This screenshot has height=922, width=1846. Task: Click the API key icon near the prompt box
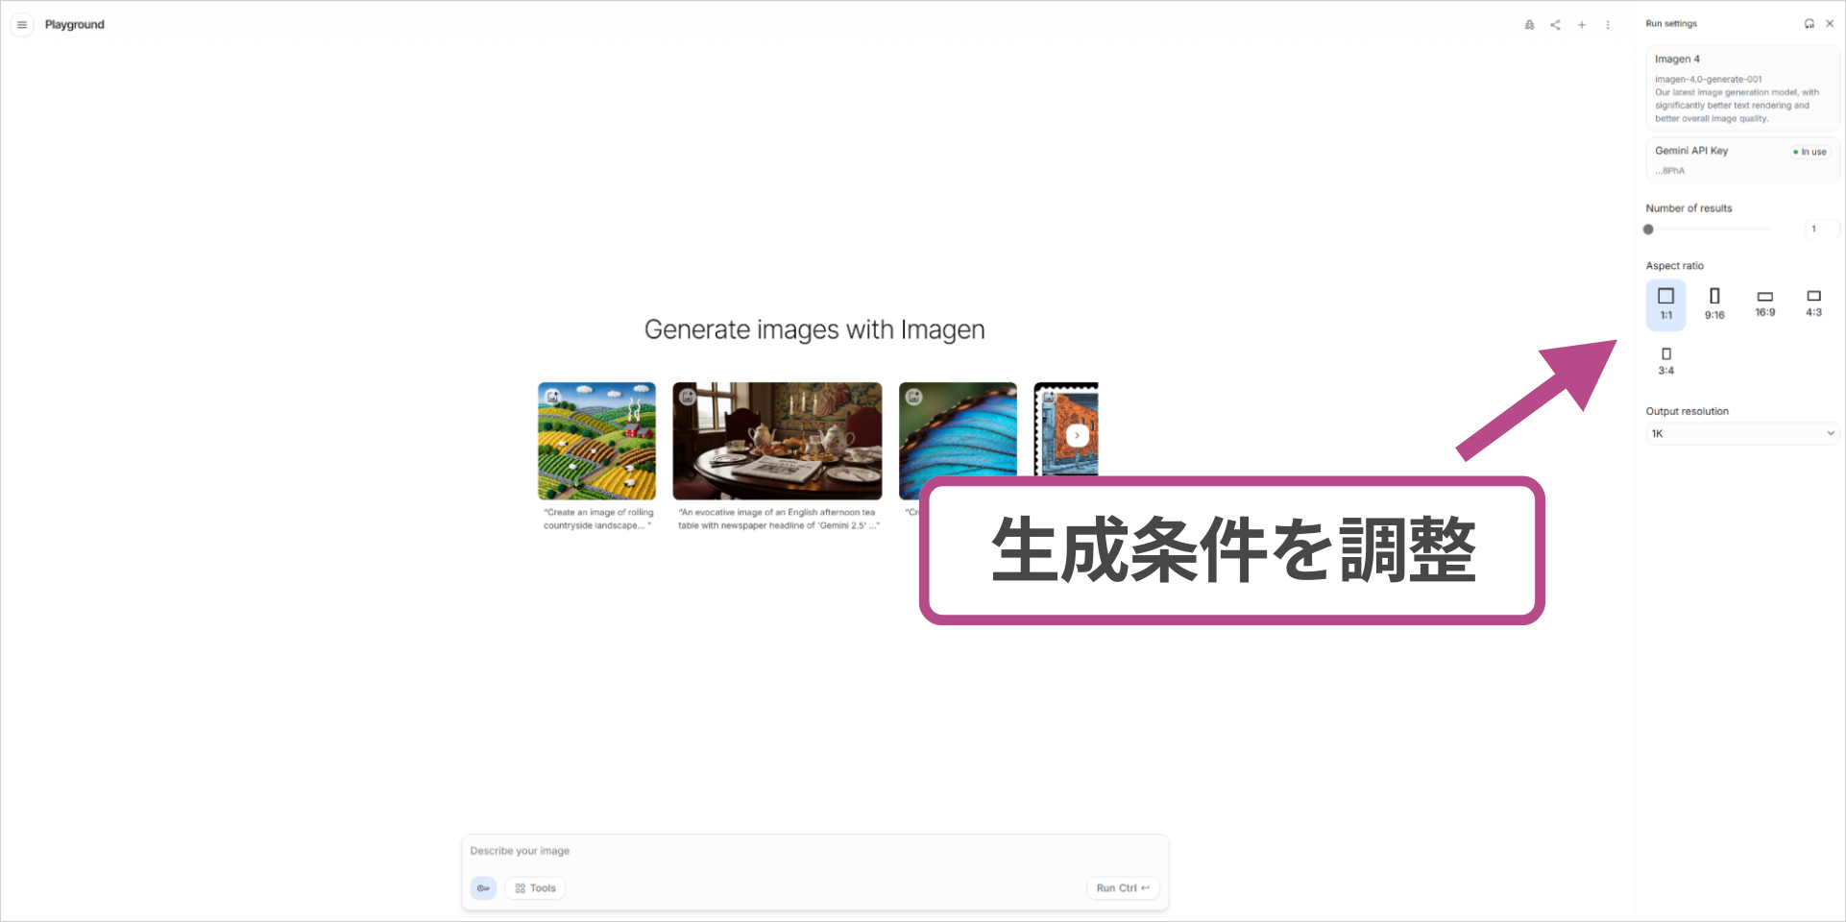[x=483, y=888]
